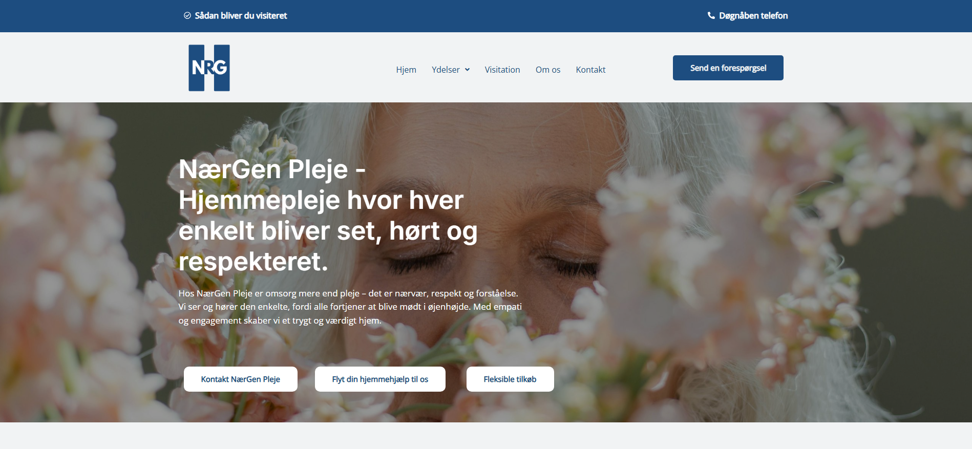Click Kontakt NærGen Pleje button
The image size is (972, 449).
click(241, 379)
